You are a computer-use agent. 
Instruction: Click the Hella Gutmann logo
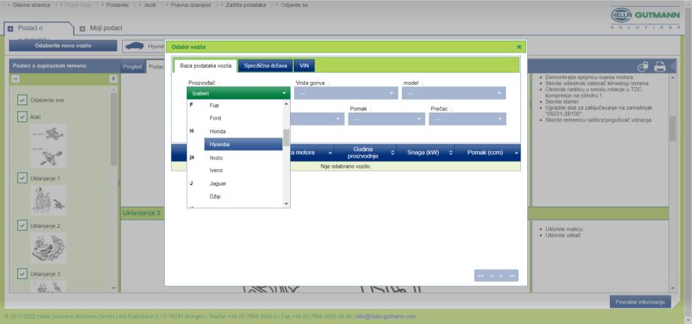point(647,18)
